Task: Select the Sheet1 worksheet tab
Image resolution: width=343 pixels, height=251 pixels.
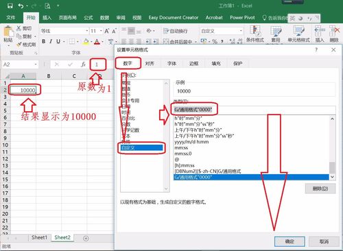Action: [39, 237]
